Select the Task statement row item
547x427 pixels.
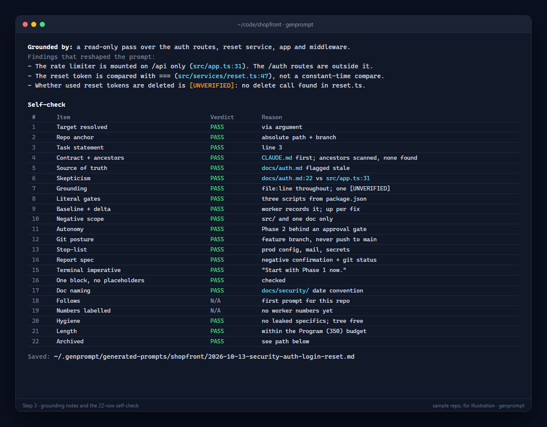[80, 147]
